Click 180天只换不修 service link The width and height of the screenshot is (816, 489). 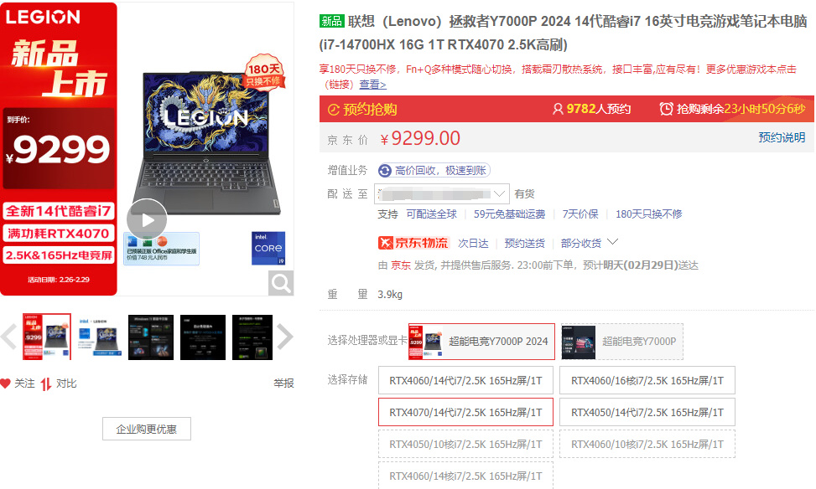[x=648, y=214]
